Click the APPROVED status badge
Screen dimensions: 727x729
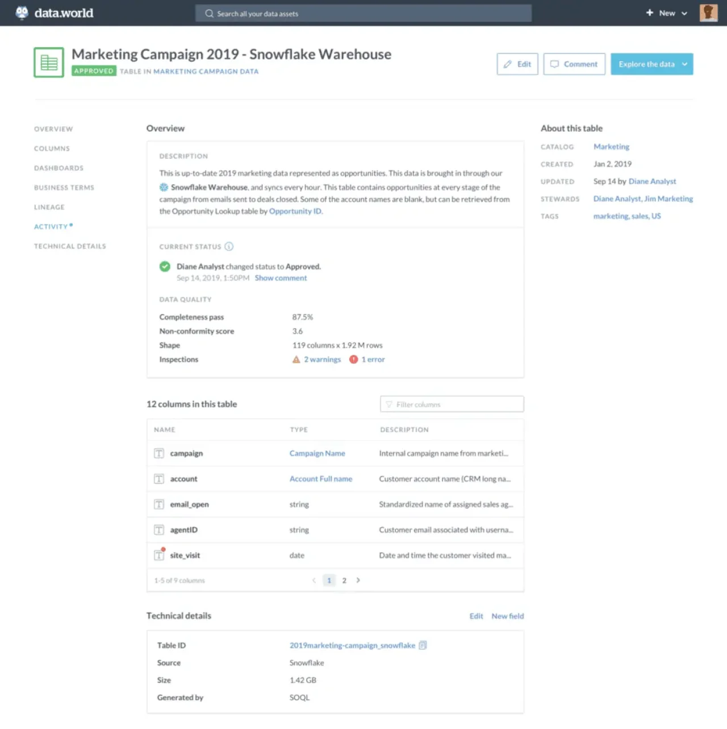(94, 71)
